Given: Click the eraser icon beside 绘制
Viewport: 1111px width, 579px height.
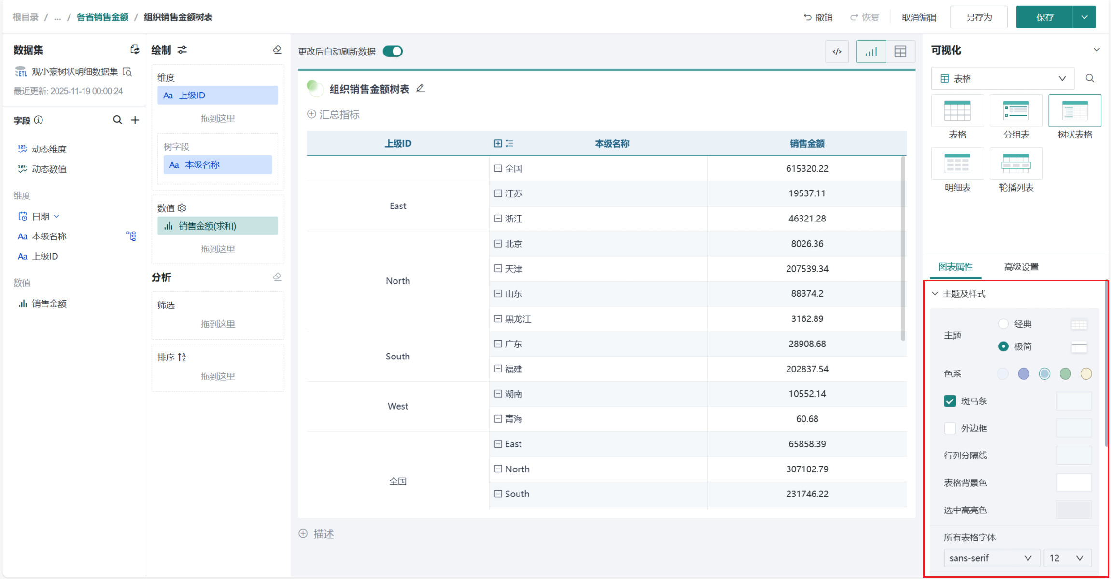Looking at the screenshot, I should click(x=277, y=50).
